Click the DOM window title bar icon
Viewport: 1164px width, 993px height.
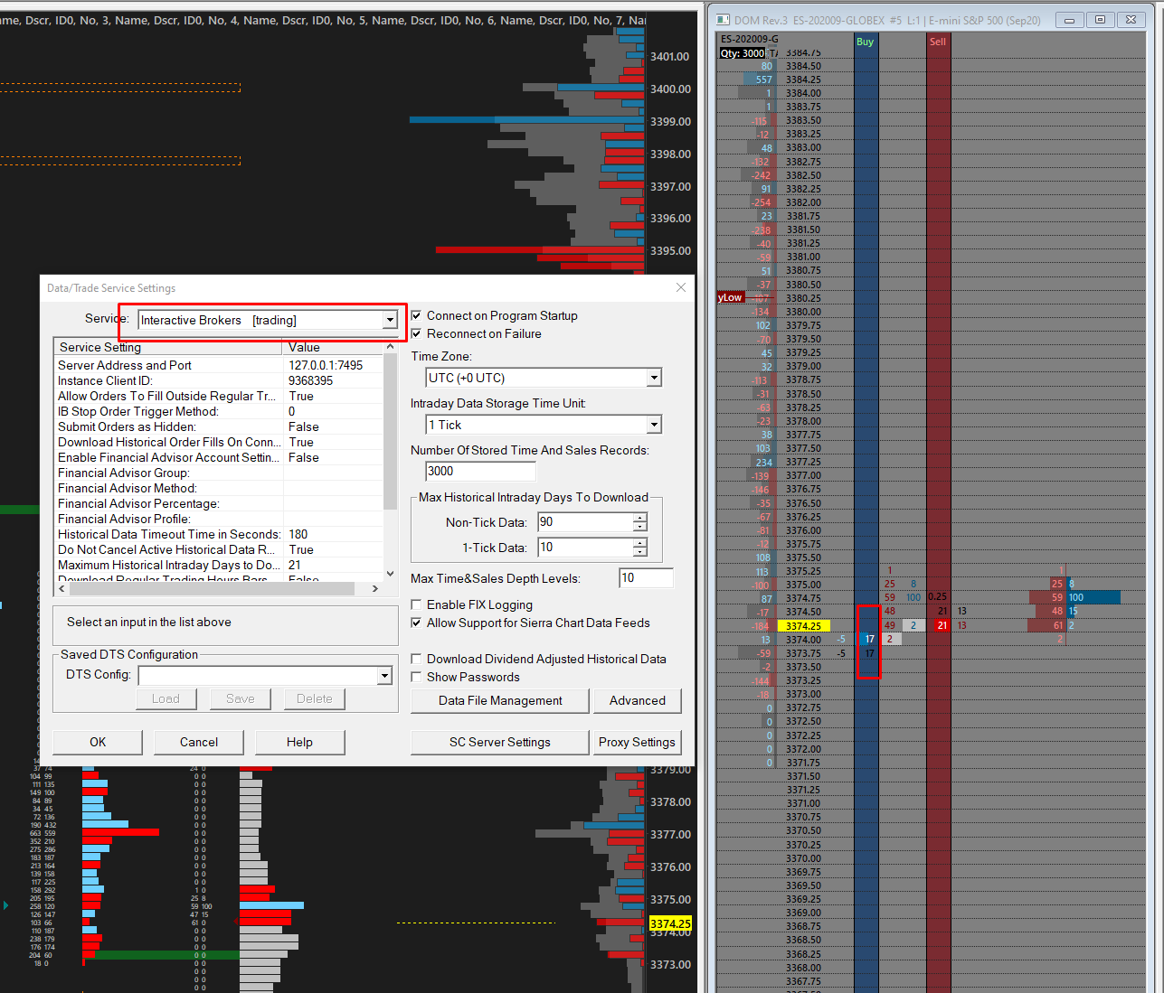(x=723, y=20)
